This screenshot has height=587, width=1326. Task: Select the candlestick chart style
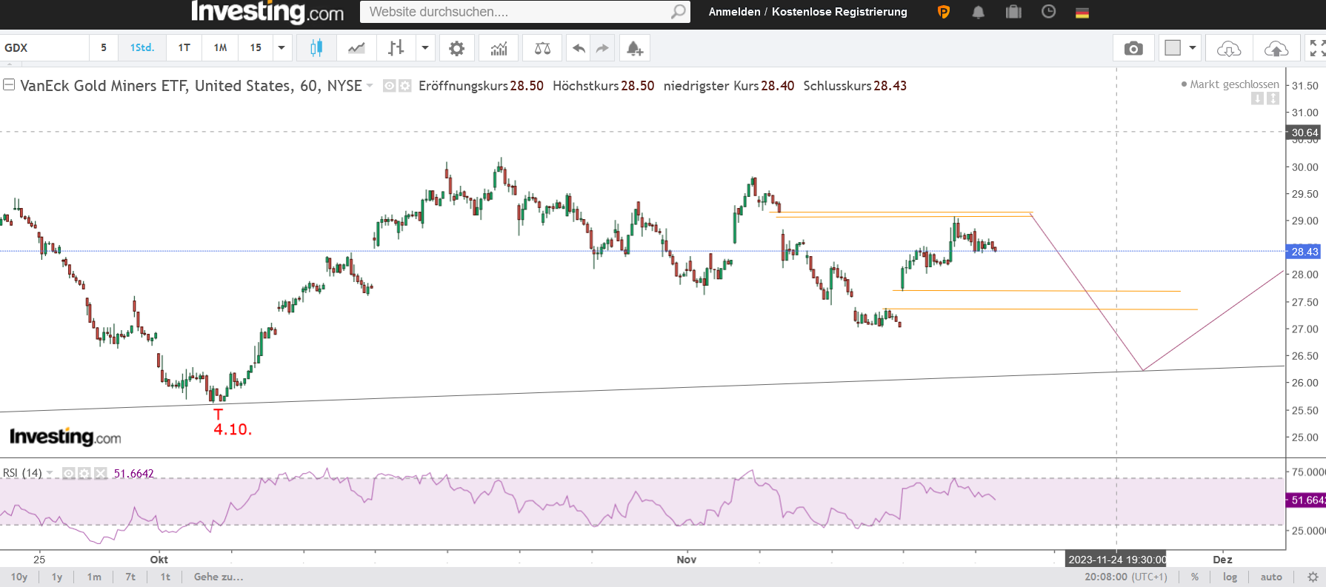pyautogui.click(x=316, y=48)
